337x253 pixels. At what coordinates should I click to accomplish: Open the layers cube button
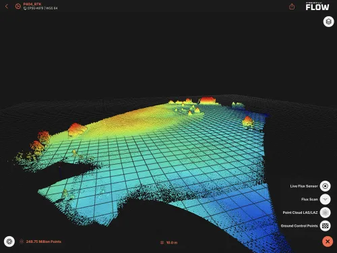(328, 22)
